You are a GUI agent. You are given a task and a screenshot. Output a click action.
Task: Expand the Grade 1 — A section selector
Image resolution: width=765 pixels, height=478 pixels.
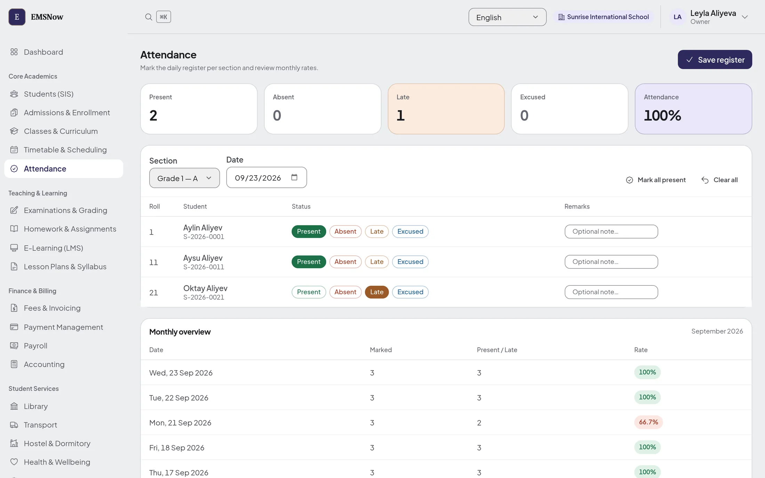click(184, 178)
